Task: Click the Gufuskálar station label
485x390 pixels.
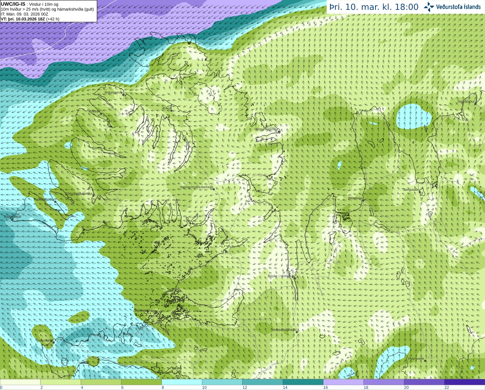Action: [x=44, y=340]
